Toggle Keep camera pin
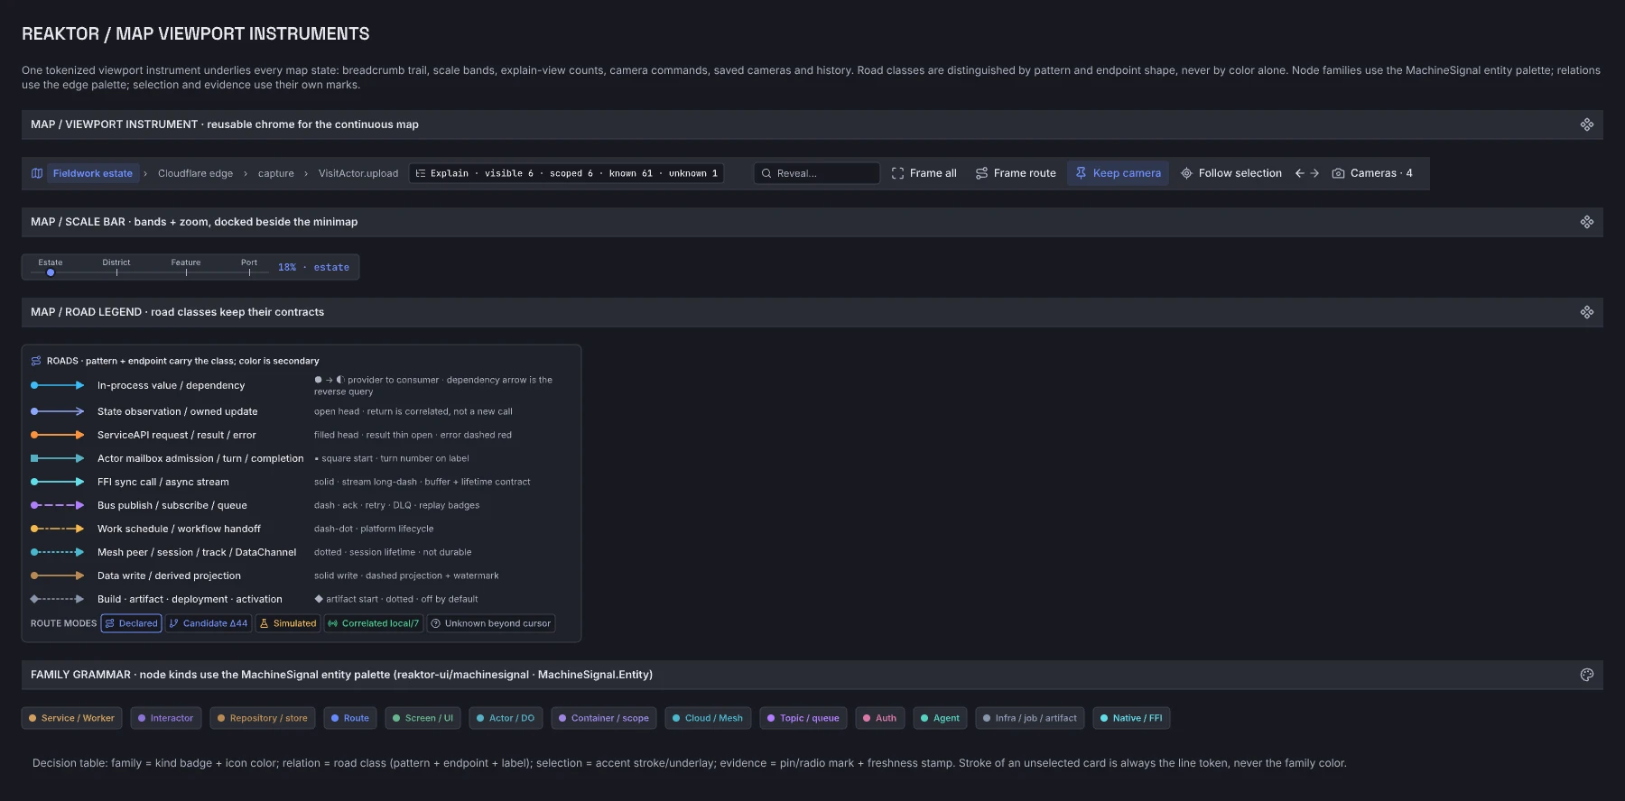This screenshot has width=1625, height=801. (1118, 173)
